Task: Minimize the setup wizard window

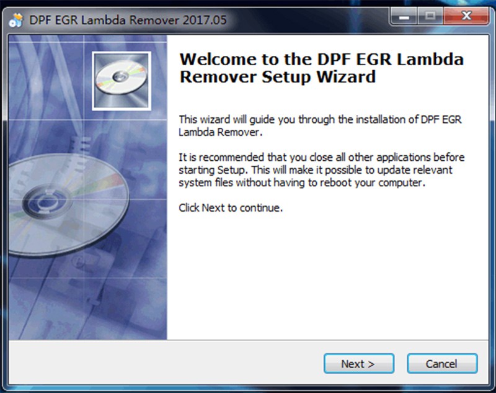Action: pyautogui.click(x=404, y=17)
